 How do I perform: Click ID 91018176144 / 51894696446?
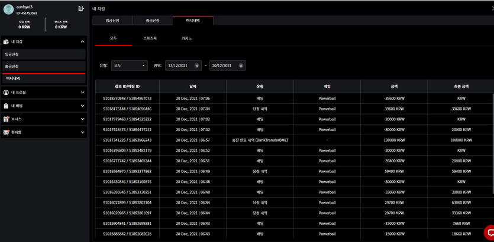[x=127, y=109]
